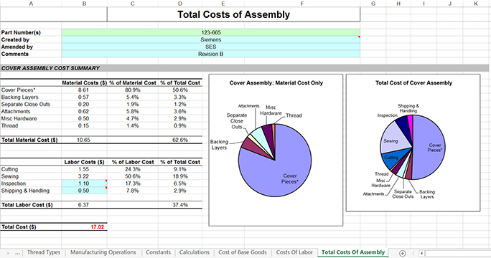This screenshot has height=258, width=491.
Task: Select the Total Costs Of Assembly tab
Action: [353, 252]
